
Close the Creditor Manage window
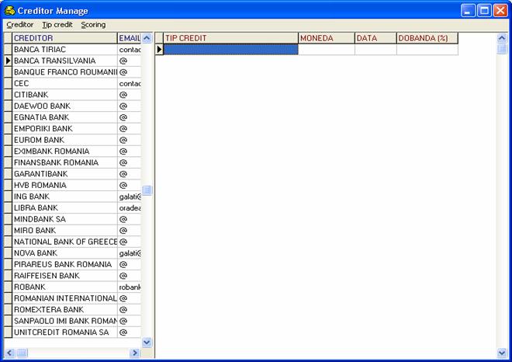click(x=500, y=10)
